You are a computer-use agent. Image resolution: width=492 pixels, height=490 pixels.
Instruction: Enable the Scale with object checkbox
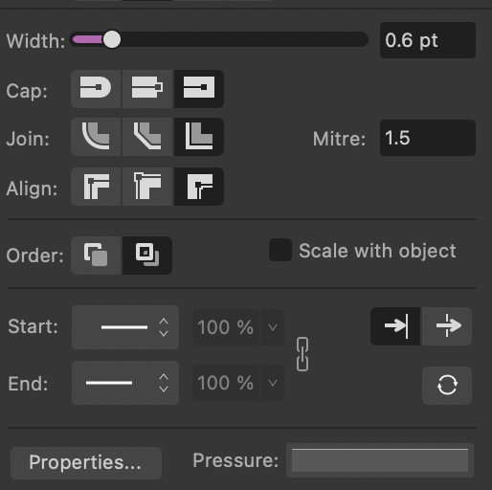[x=280, y=250]
